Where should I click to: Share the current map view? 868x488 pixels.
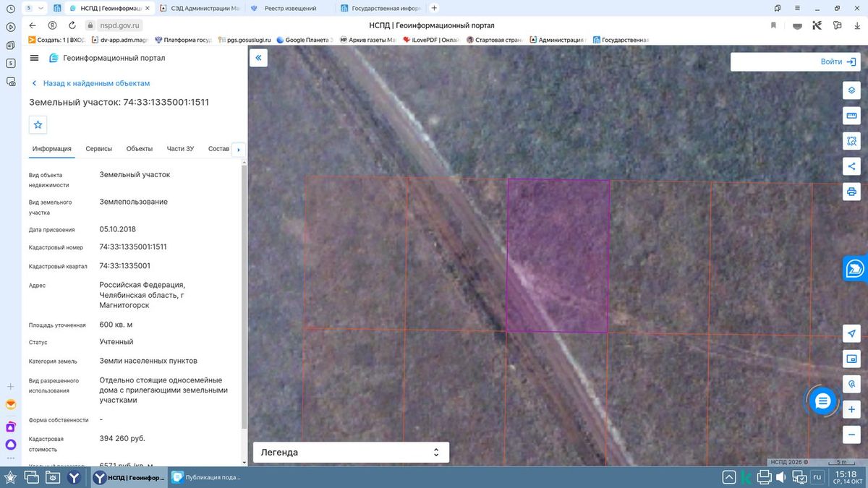pos(851,166)
